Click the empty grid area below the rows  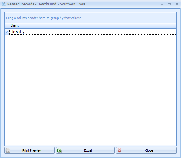90,90
